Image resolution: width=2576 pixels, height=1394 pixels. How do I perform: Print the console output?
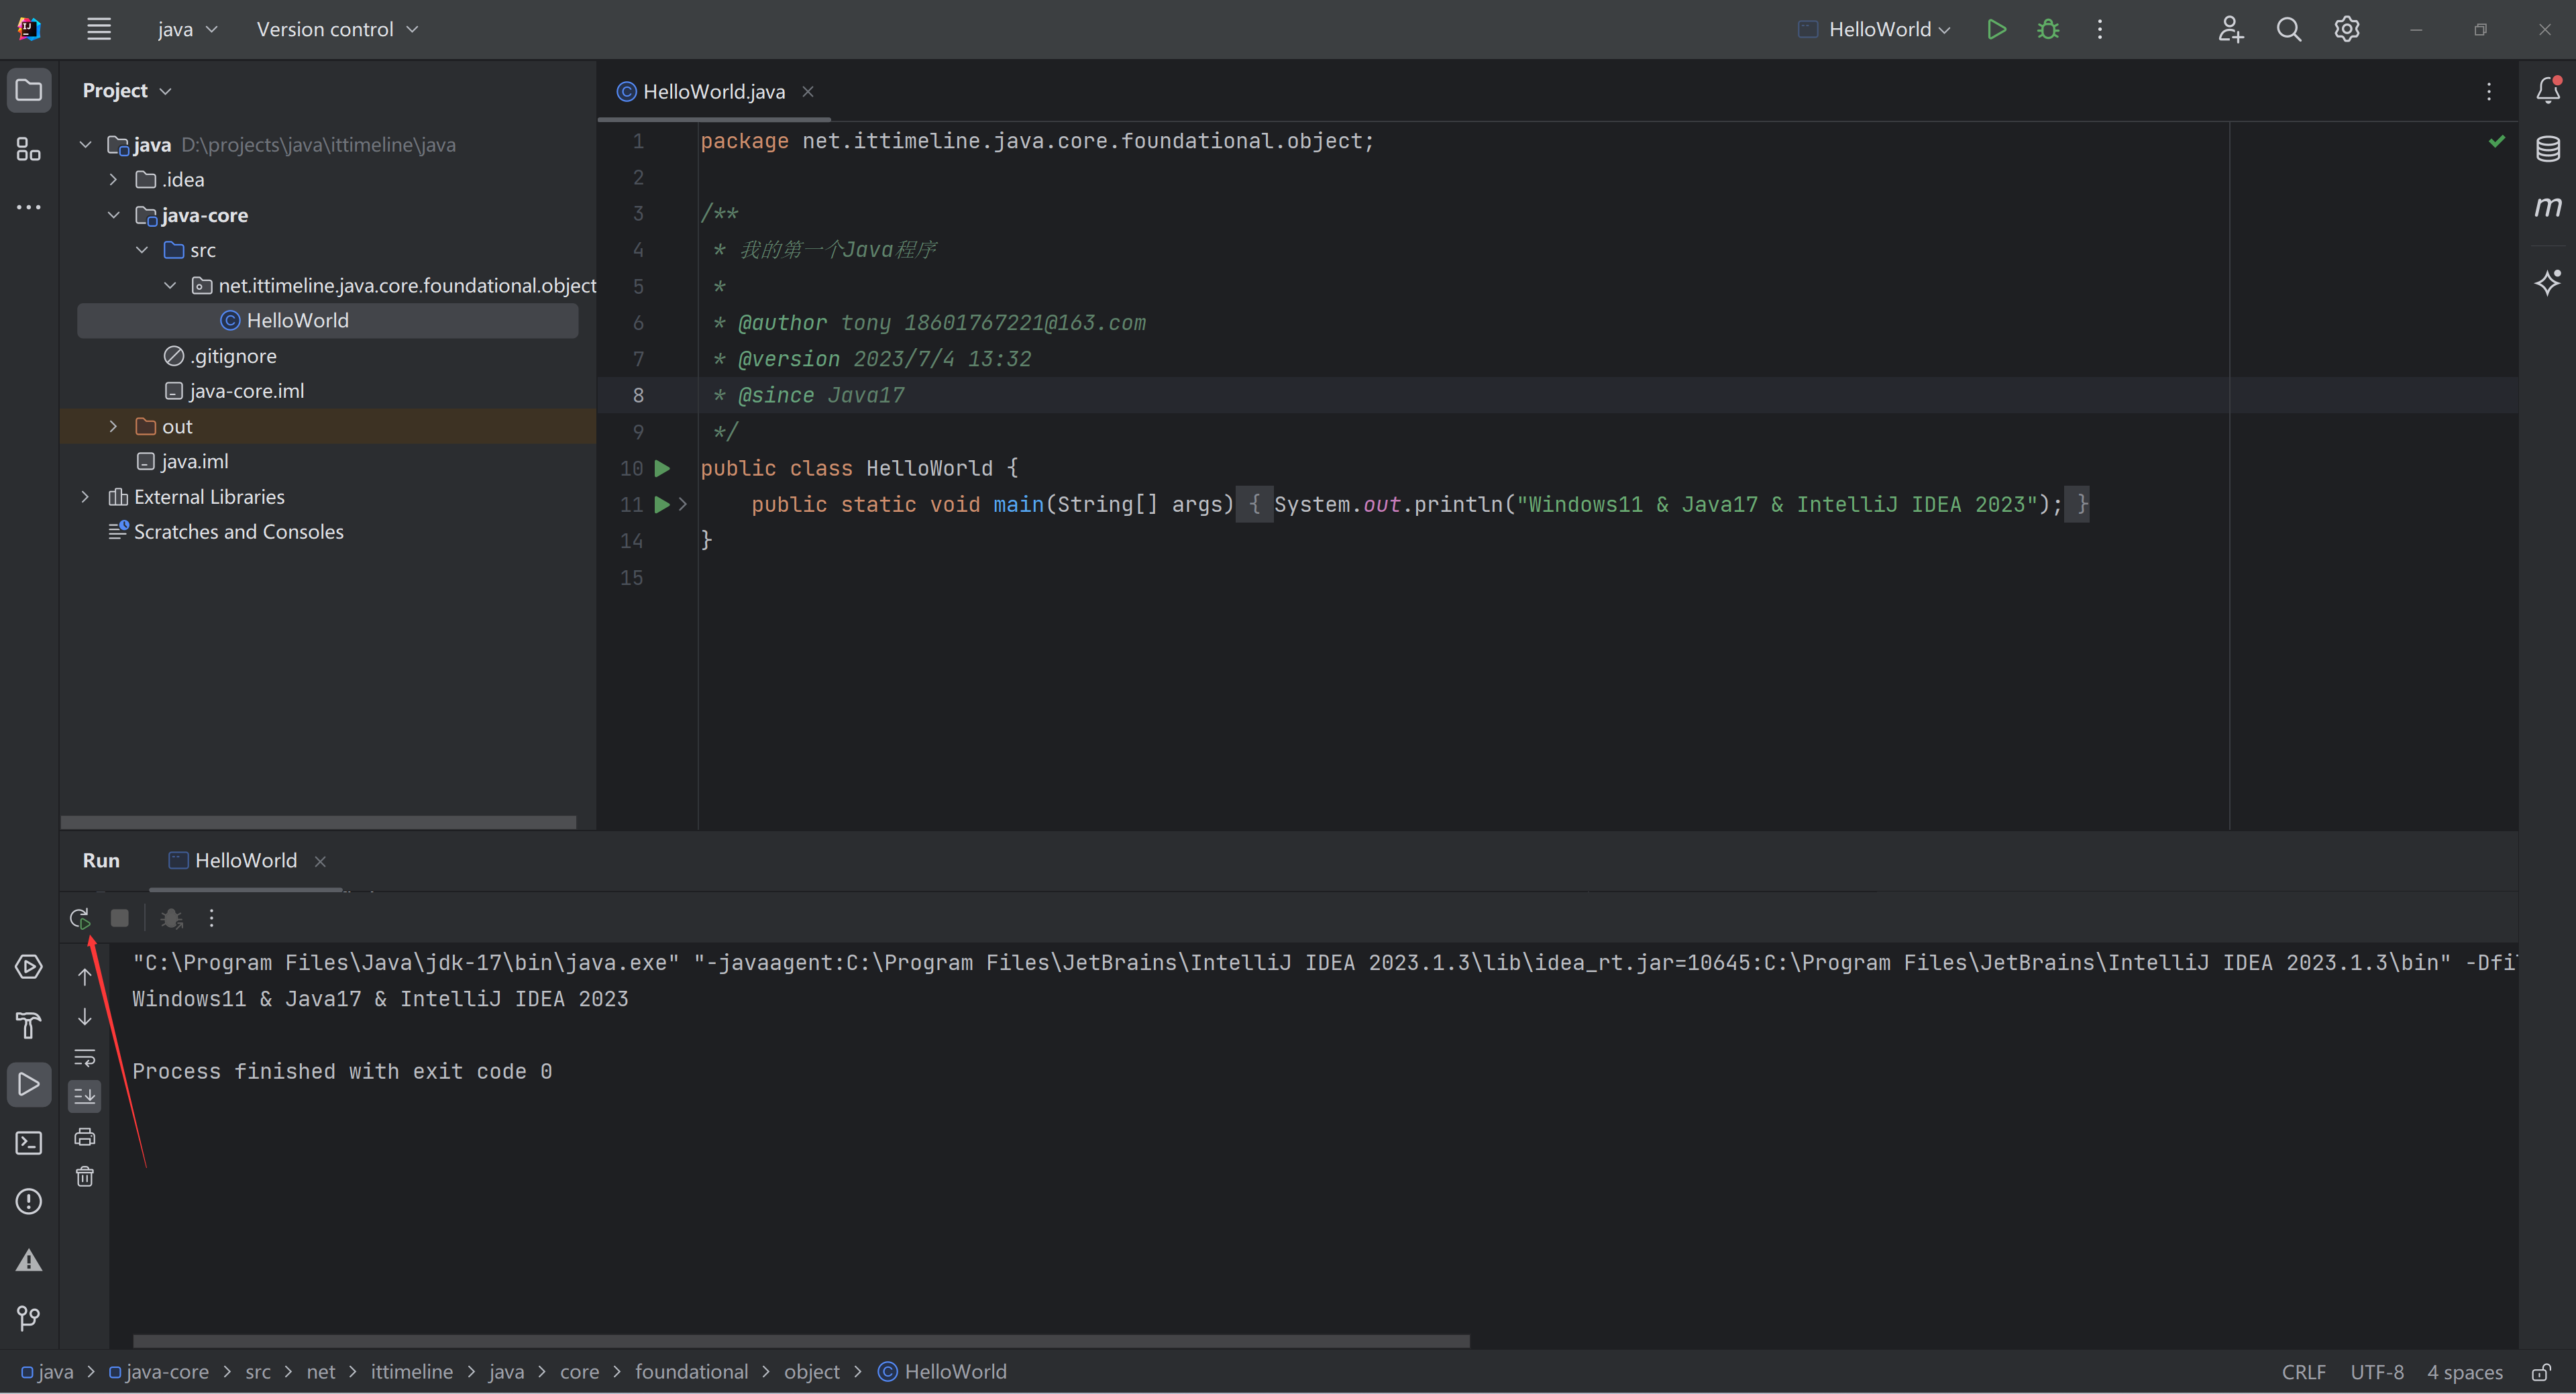point(85,1137)
